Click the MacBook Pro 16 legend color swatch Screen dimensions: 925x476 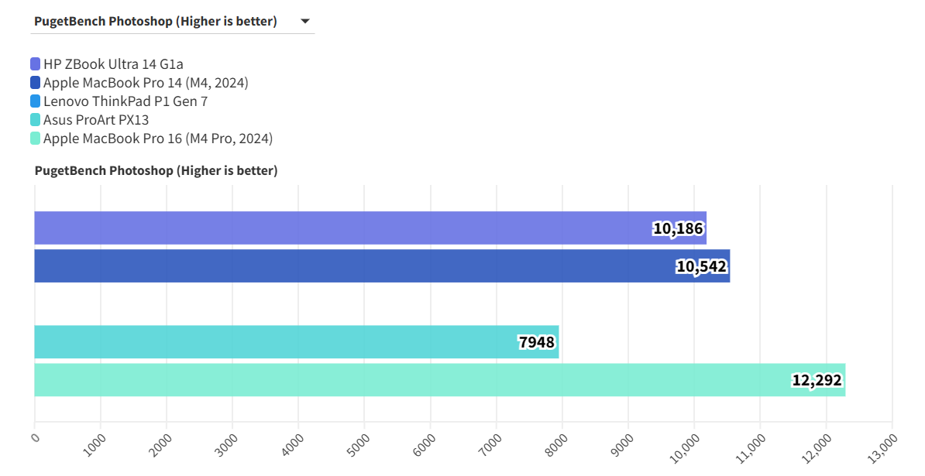(36, 139)
